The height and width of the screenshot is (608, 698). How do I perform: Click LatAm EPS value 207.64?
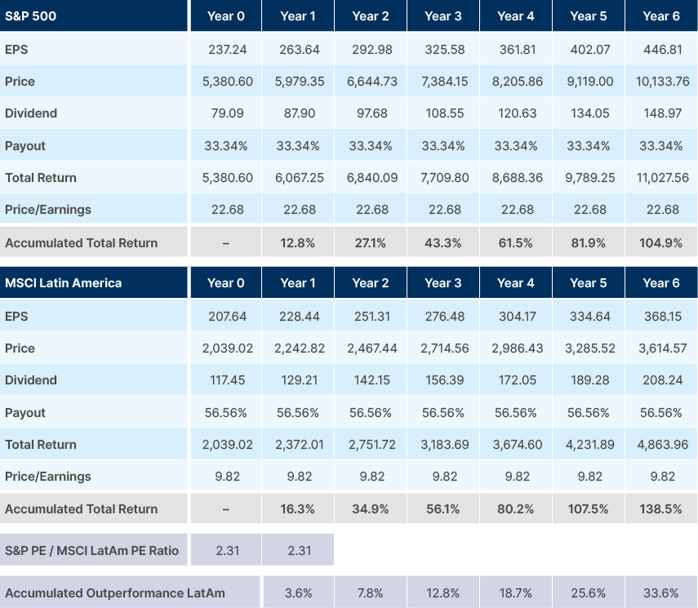coord(228,317)
